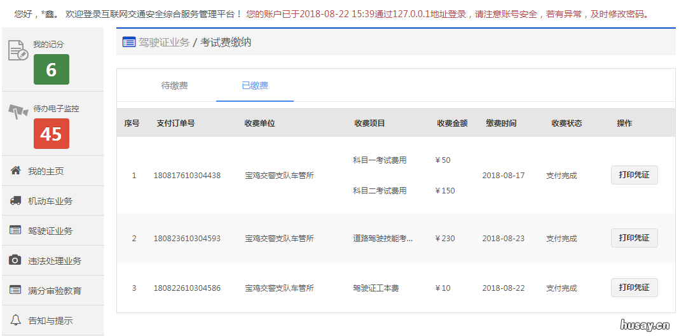Click the 待办电子监控 label
The image size is (679, 336).
click(x=57, y=109)
